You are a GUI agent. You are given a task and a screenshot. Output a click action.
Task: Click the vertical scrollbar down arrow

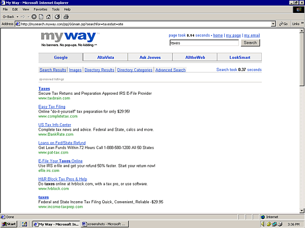point(302,210)
